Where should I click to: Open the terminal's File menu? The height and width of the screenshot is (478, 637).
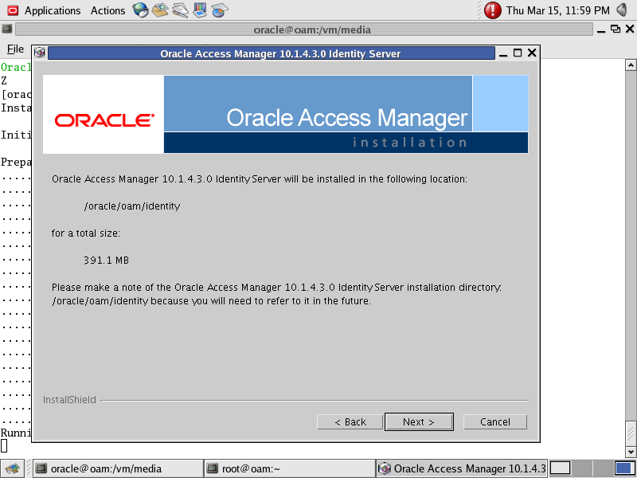point(15,49)
